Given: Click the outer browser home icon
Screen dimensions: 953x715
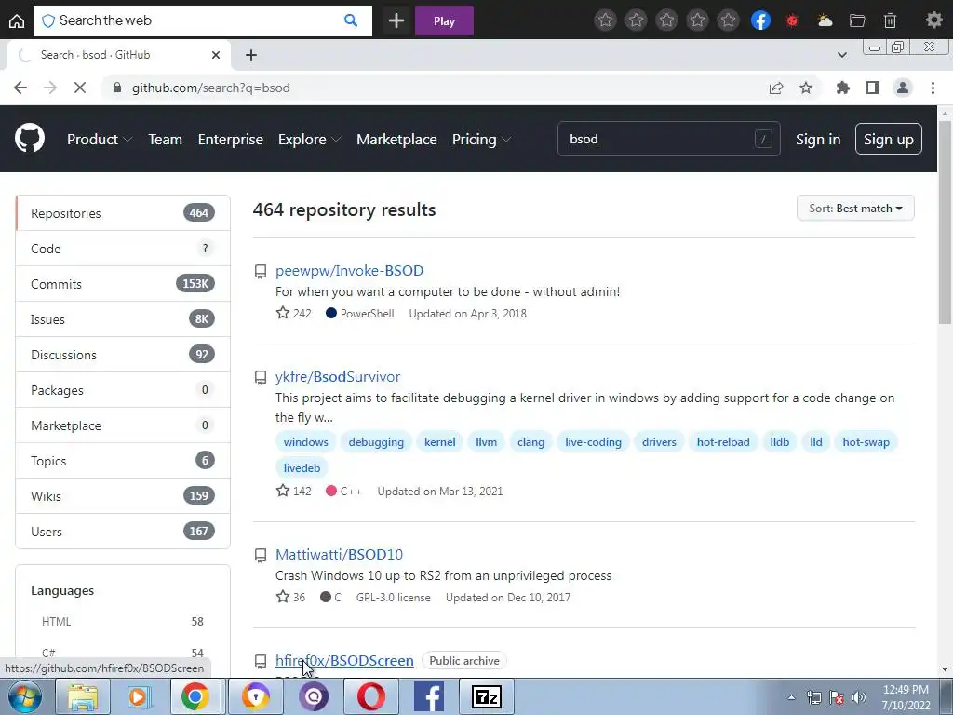Looking at the screenshot, I should pyautogui.click(x=17, y=20).
